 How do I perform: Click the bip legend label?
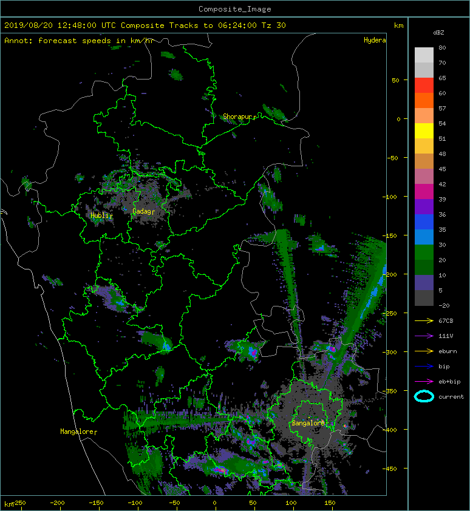click(x=444, y=367)
